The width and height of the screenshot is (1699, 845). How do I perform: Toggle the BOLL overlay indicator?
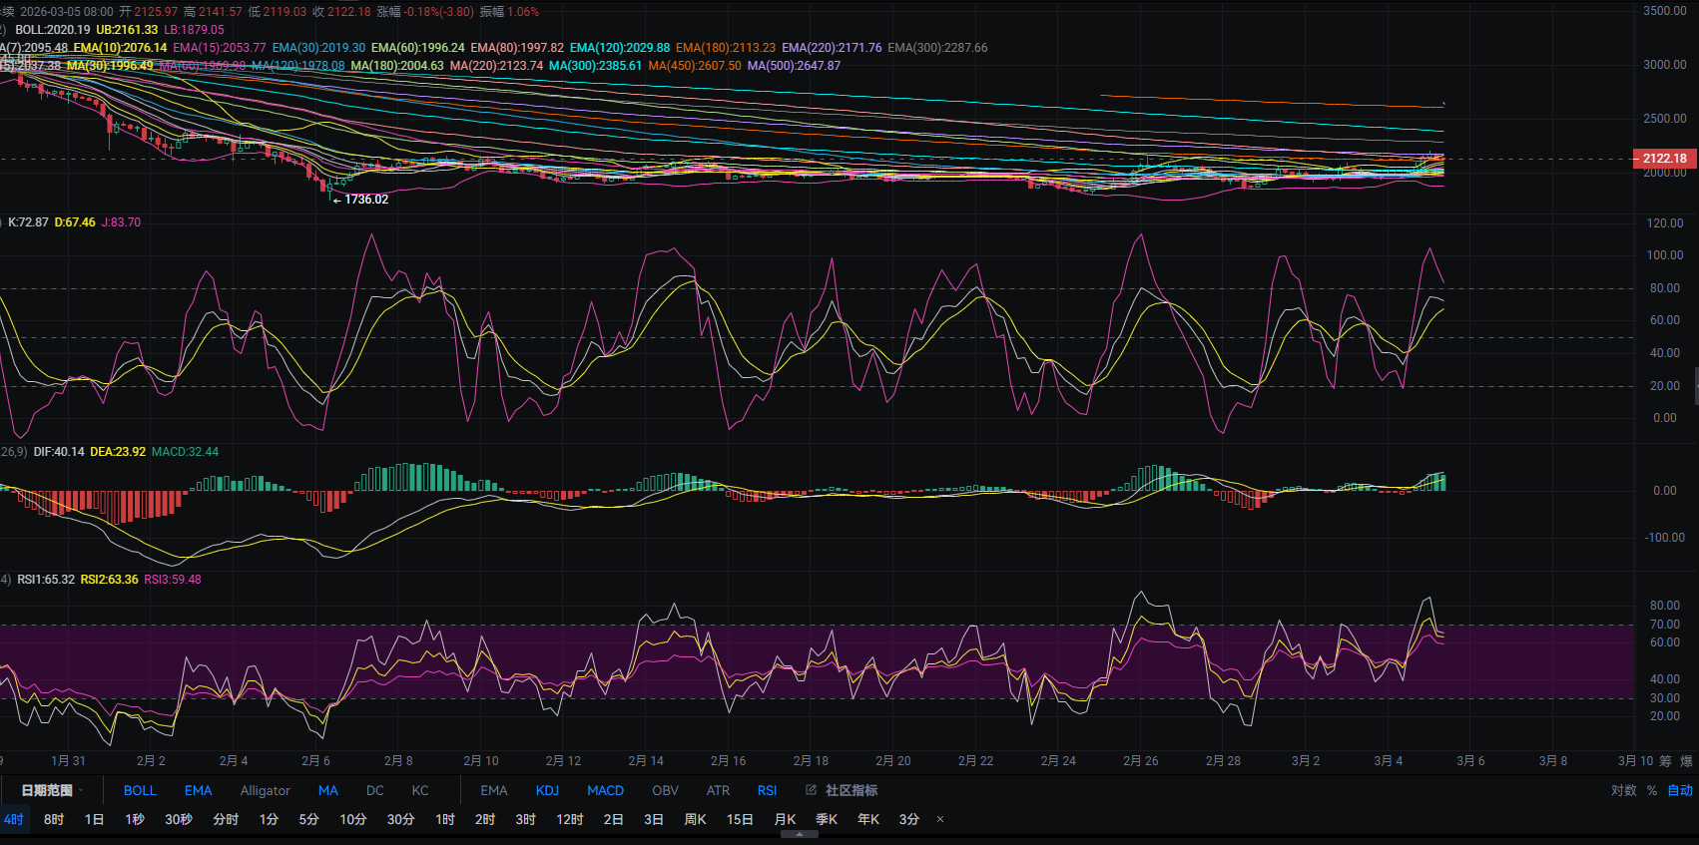140,790
